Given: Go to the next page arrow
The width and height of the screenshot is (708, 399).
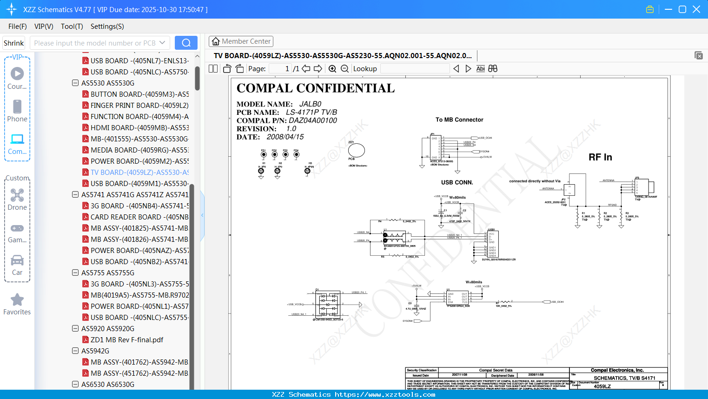Looking at the screenshot, I should click(x=318, y=68).
